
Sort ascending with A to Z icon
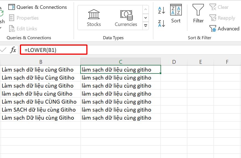tap(162, 10)
